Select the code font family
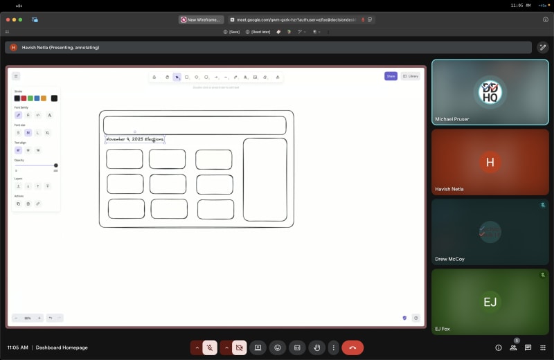 [38, 115]
